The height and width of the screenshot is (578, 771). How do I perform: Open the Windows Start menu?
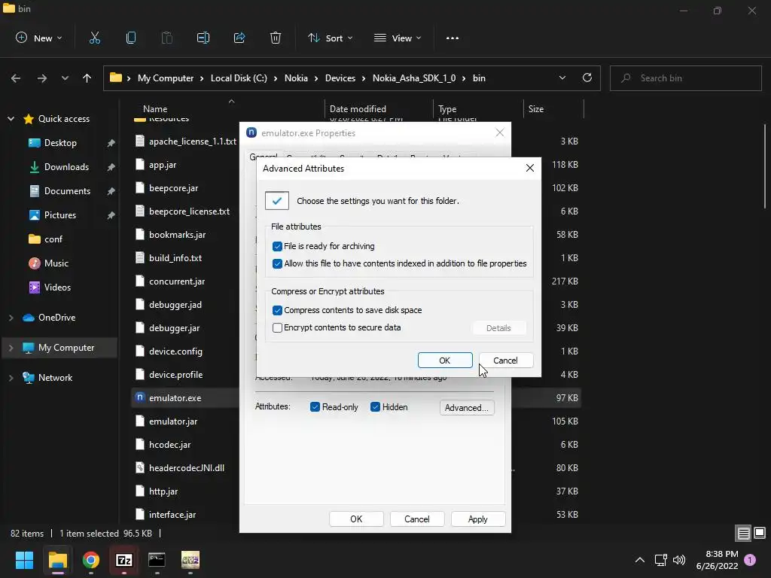pyautogui.click(x=24, y=560)
